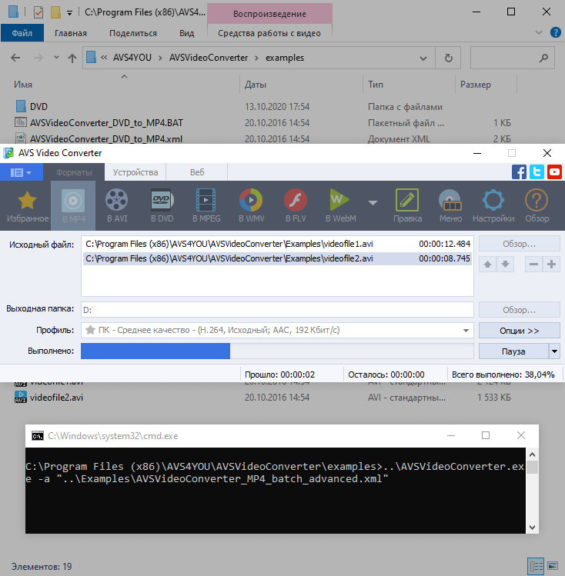The width and height of the screenshot is (565, 576).
Task: Open the quick access toolbar dropdown
Action: (69, 13)
